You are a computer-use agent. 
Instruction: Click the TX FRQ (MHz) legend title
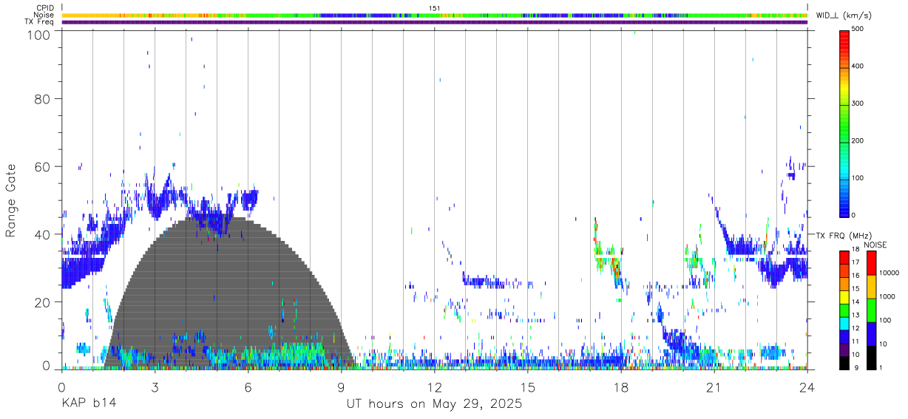pyautogui.click(x=845, y=235)
